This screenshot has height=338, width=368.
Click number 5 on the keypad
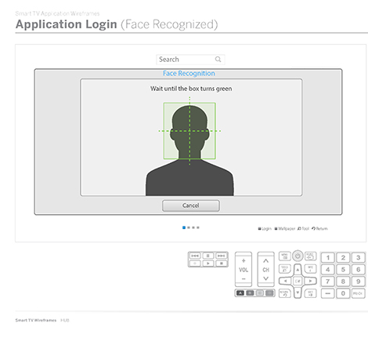tap(343, 269)
